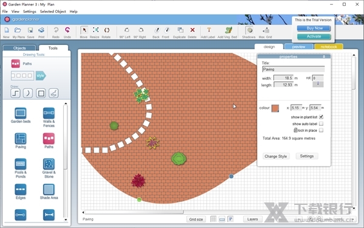Image resolution: width=364 pixels, height=228 pixels.
Task: Bring object to Front
Action: coord(167,30)
